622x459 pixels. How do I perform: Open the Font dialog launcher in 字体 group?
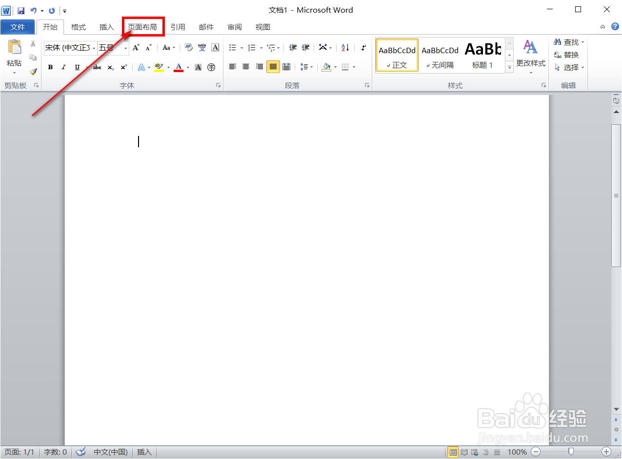tap(218, 85)
